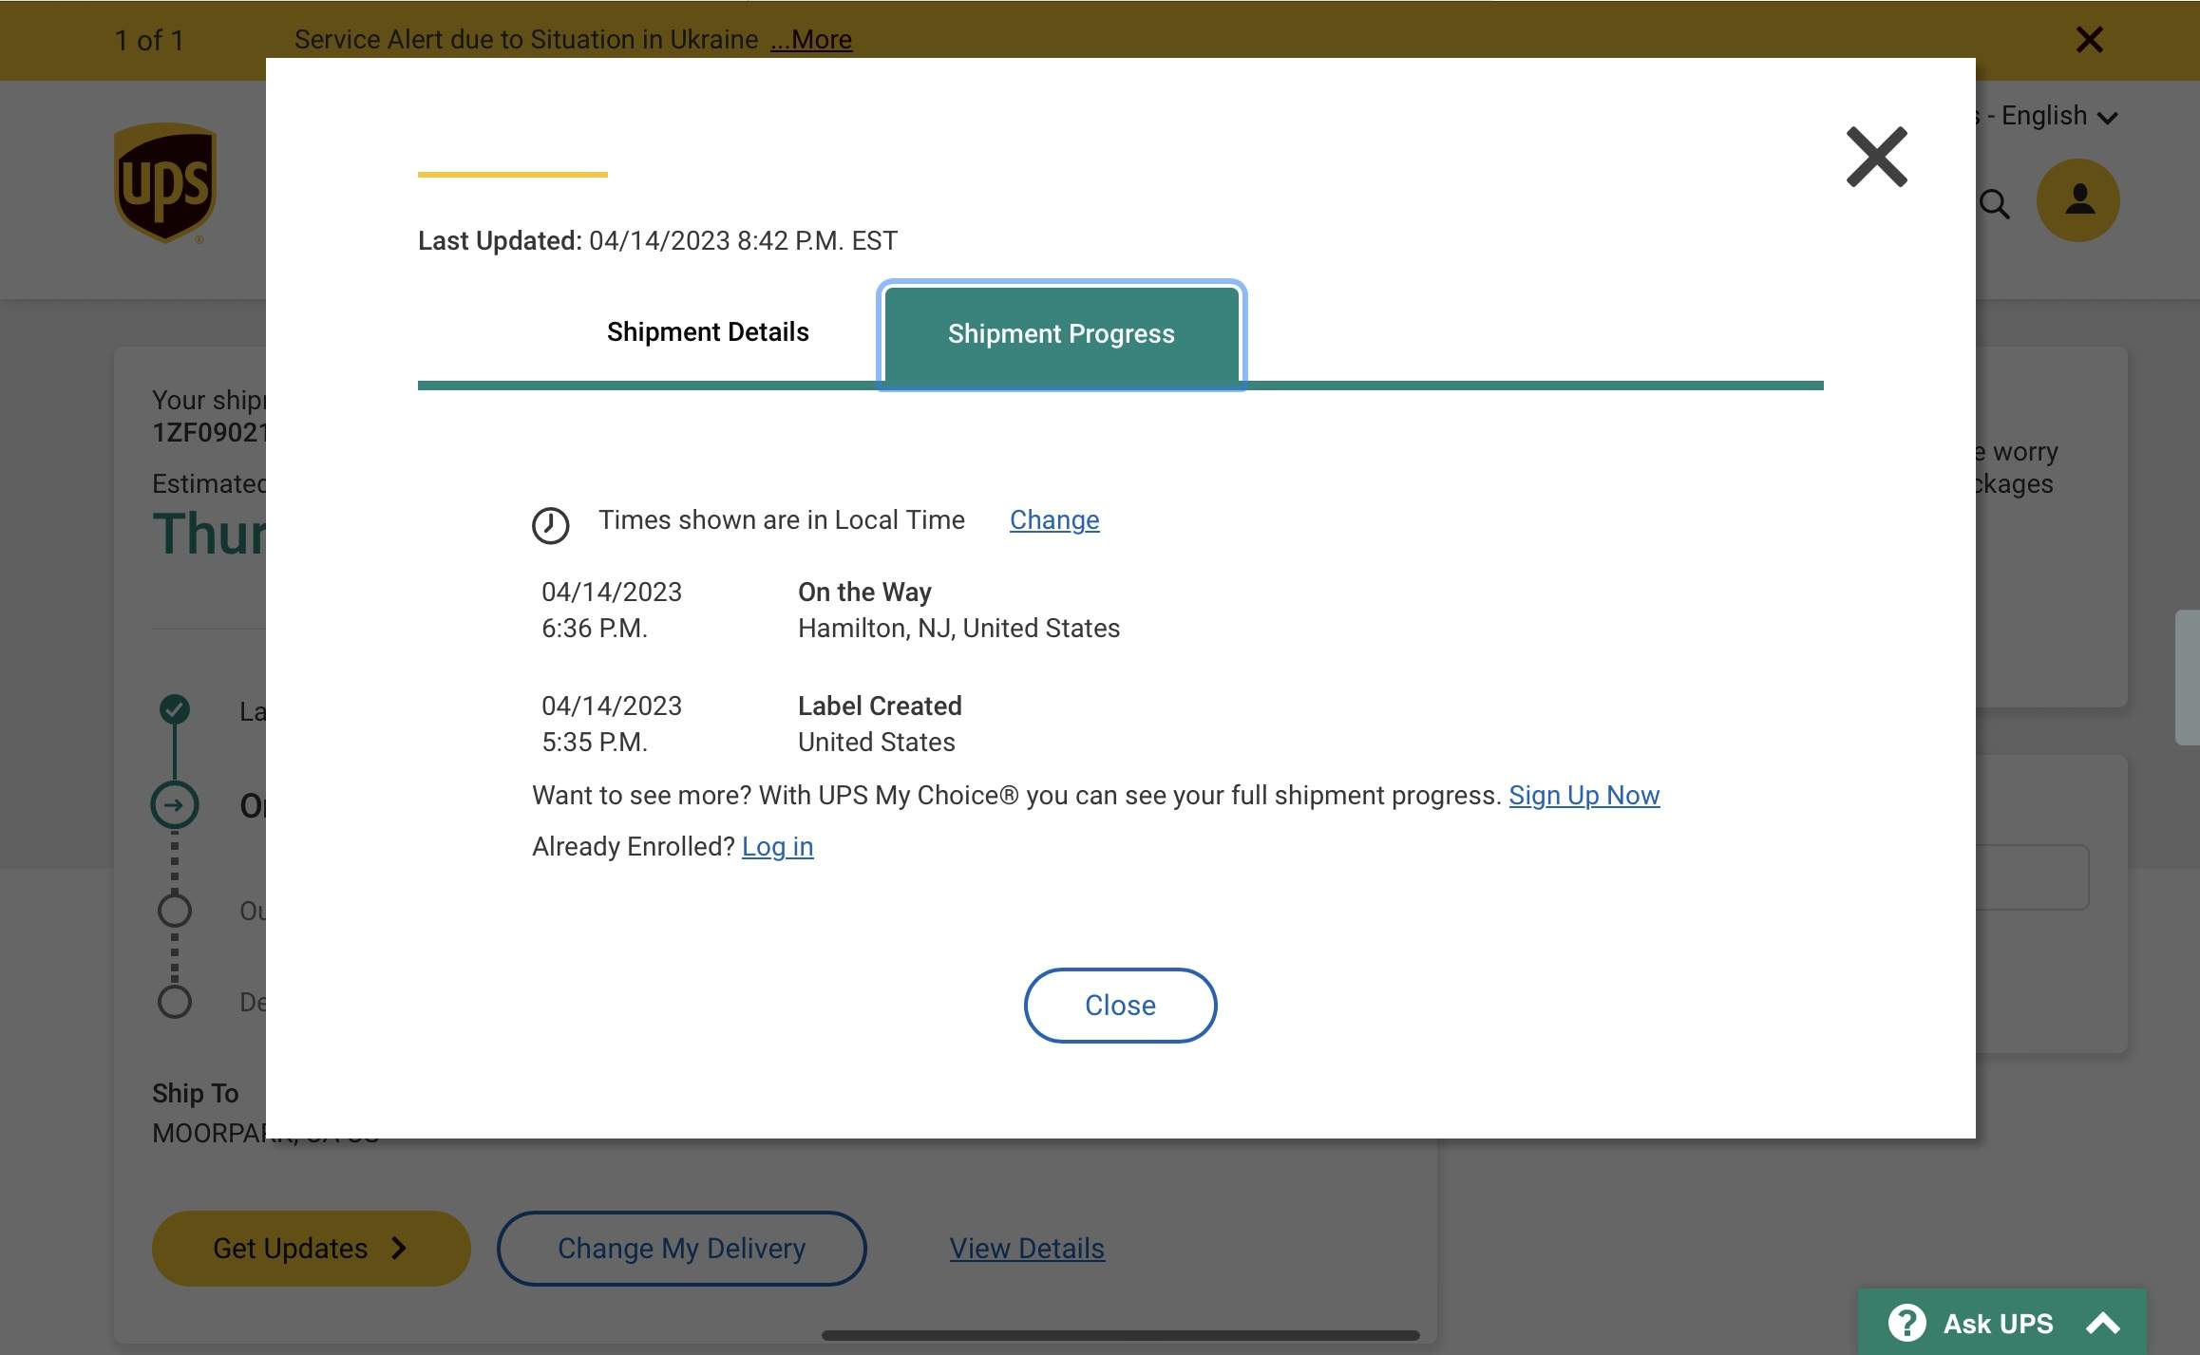Click the "1 of 1" alert counter
The height and width of the screenshot is (1355, 2200).
pos(149,40)
